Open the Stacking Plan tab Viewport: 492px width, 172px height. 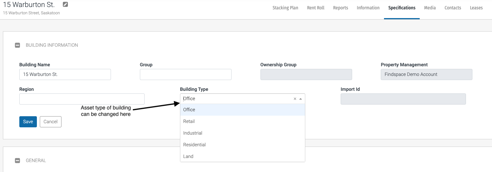285,8
